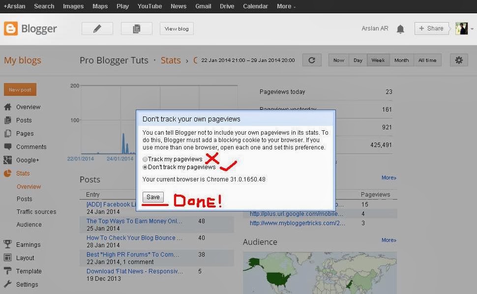Image resolution: width=477 pixels, height=294 pixels.
Task: Click the Posts icon in sidebar
Action: [x=7, y=120]
